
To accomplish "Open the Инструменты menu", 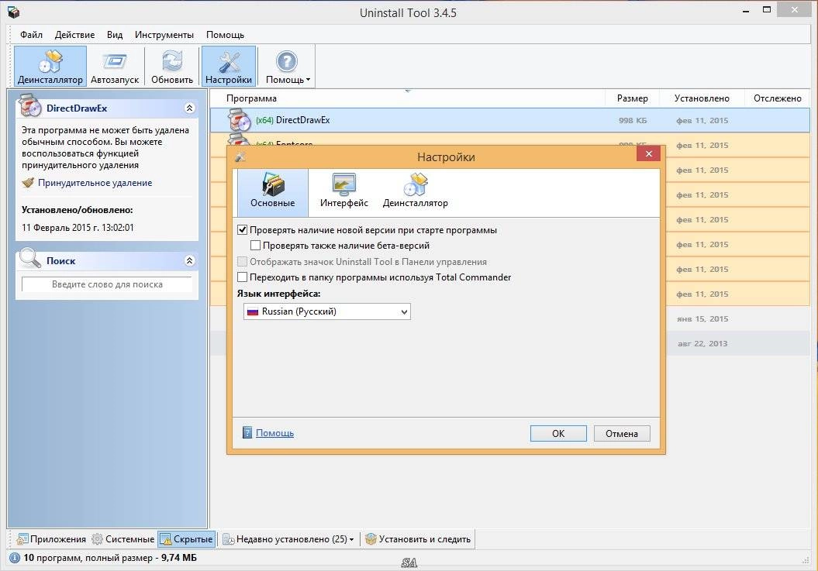I will coord(164,35).
